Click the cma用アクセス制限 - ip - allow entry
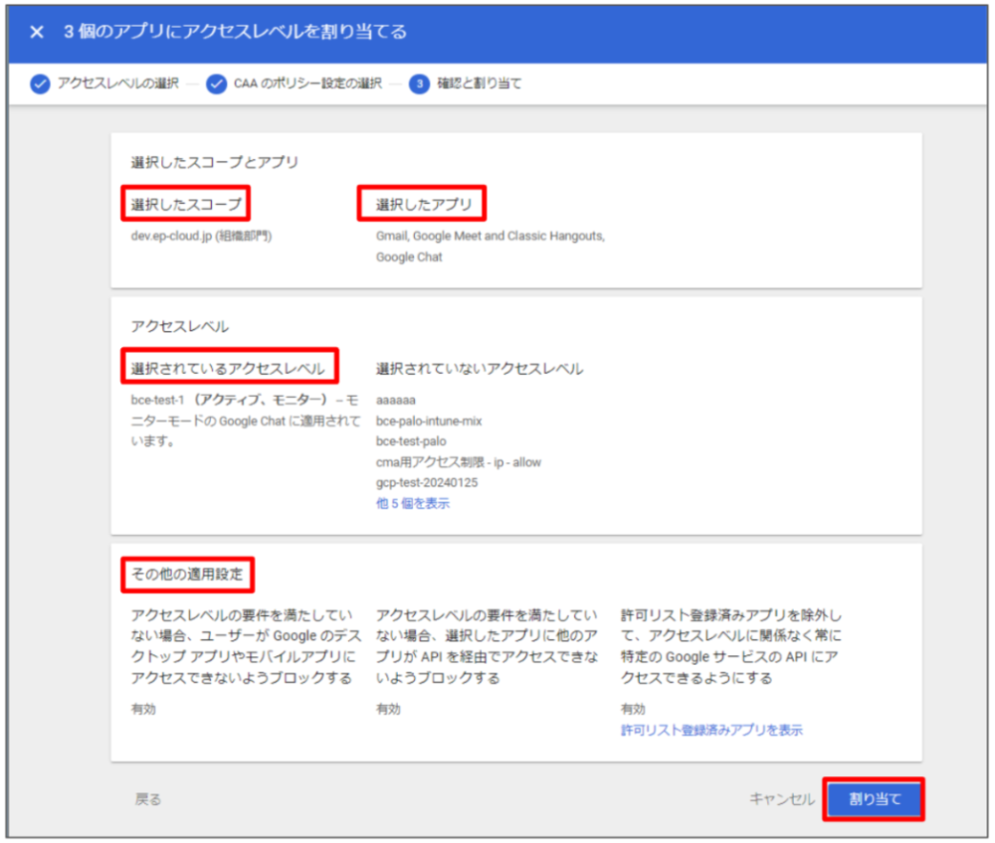 pyautogui.click(x=459, y=462)
